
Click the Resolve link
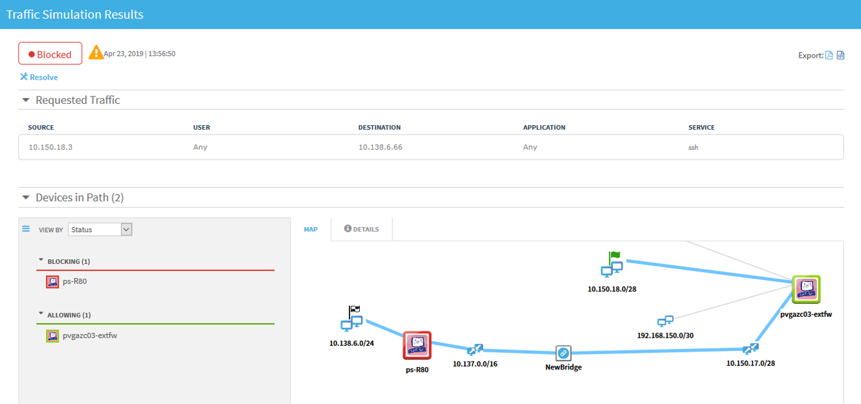coord(39,77)
